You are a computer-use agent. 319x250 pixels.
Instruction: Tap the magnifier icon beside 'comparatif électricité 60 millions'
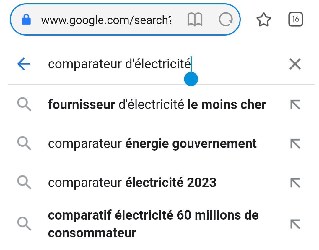tap(24, 224)
